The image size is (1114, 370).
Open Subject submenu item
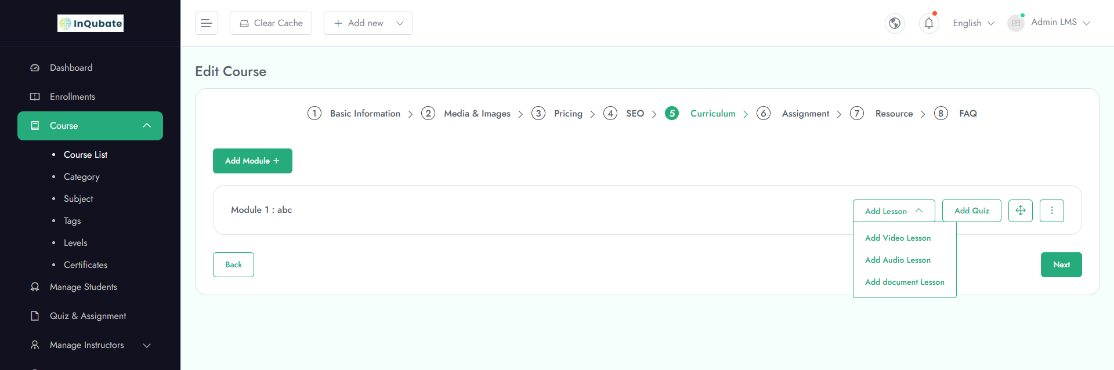(78, 199)
